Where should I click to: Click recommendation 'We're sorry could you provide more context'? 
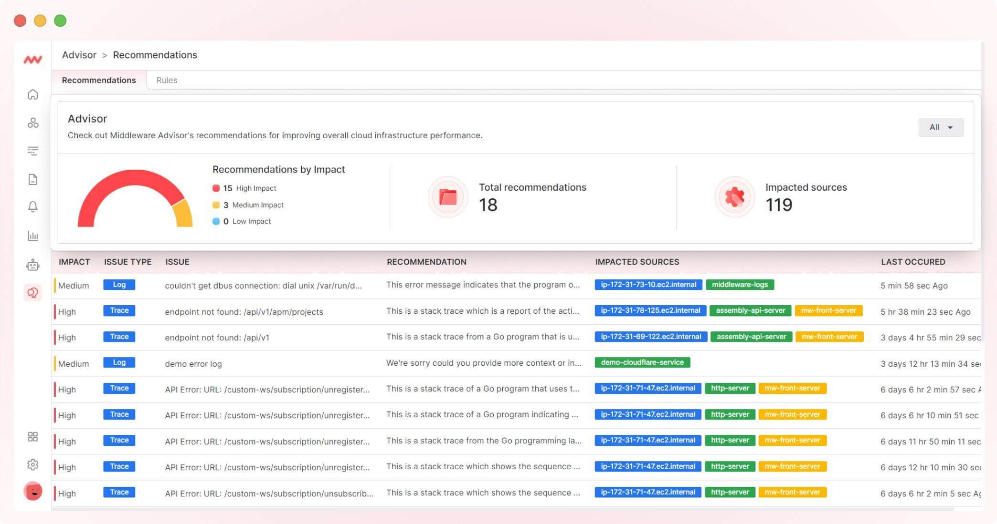point(484,363)
